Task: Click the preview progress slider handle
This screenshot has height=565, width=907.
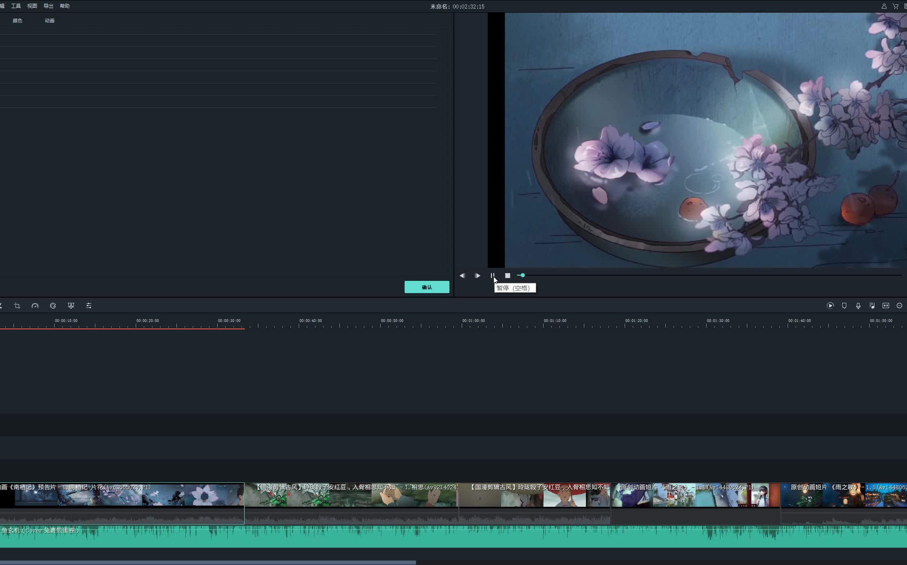Action: tap(522, 276)
